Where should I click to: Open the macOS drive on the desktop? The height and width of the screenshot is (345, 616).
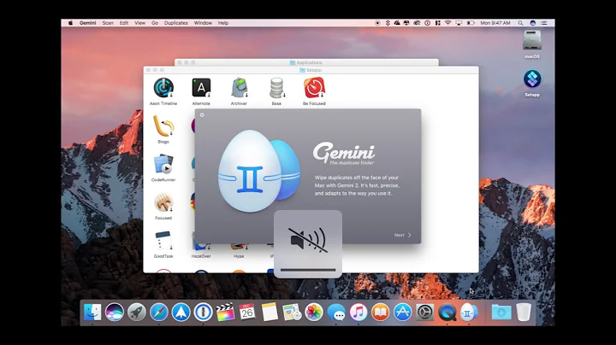532,40
